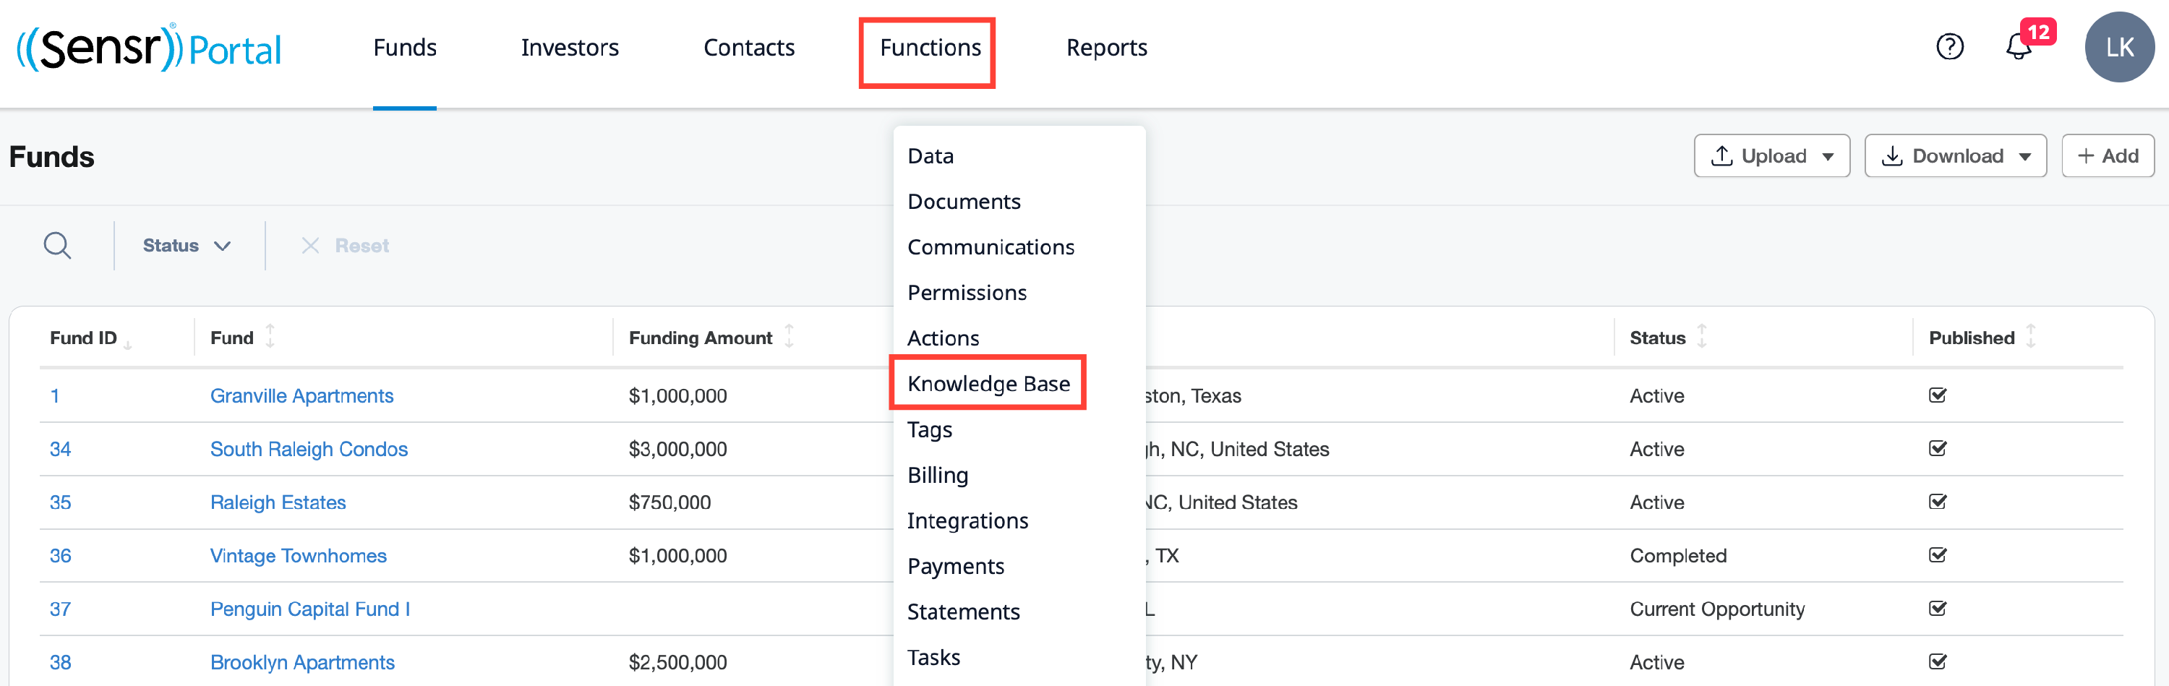Select Knowledge Base from Functions menu
The height and width of the screenshot is (686, 2169).
[x=988, y=384]
